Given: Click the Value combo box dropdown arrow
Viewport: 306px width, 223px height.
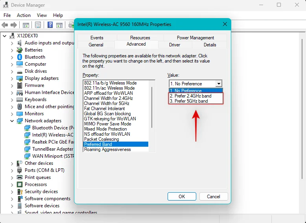Looking at the screenshot, I should click(x=219, y=84).
